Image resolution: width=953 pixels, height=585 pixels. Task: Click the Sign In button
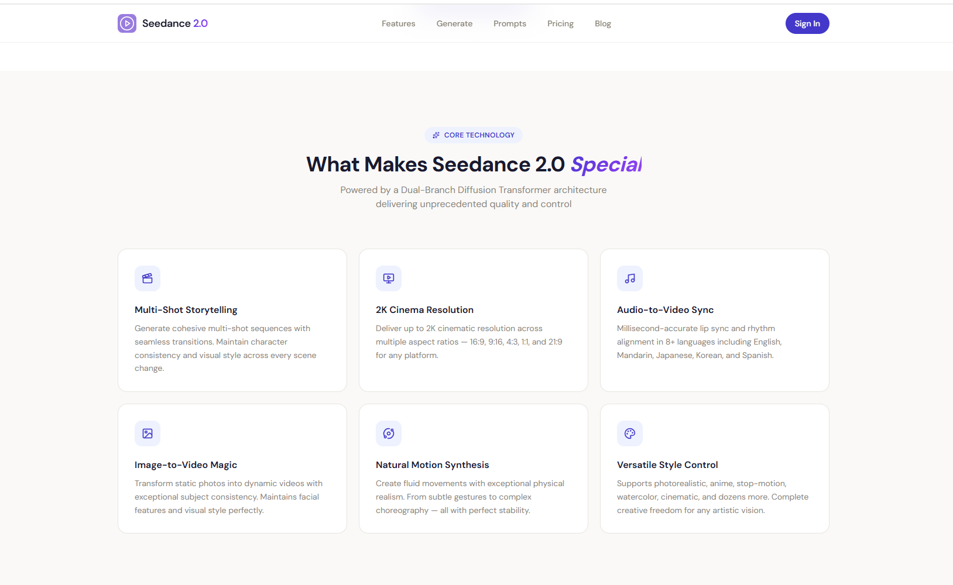pos(807,23)
